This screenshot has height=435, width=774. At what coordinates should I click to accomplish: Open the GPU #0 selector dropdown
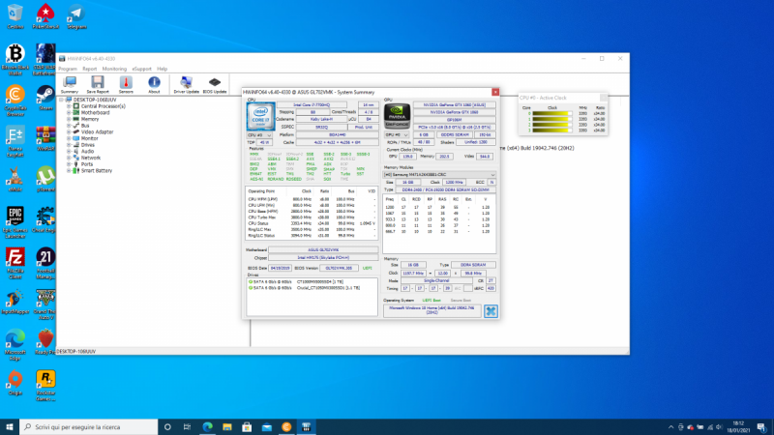click(x=398, y=135)
